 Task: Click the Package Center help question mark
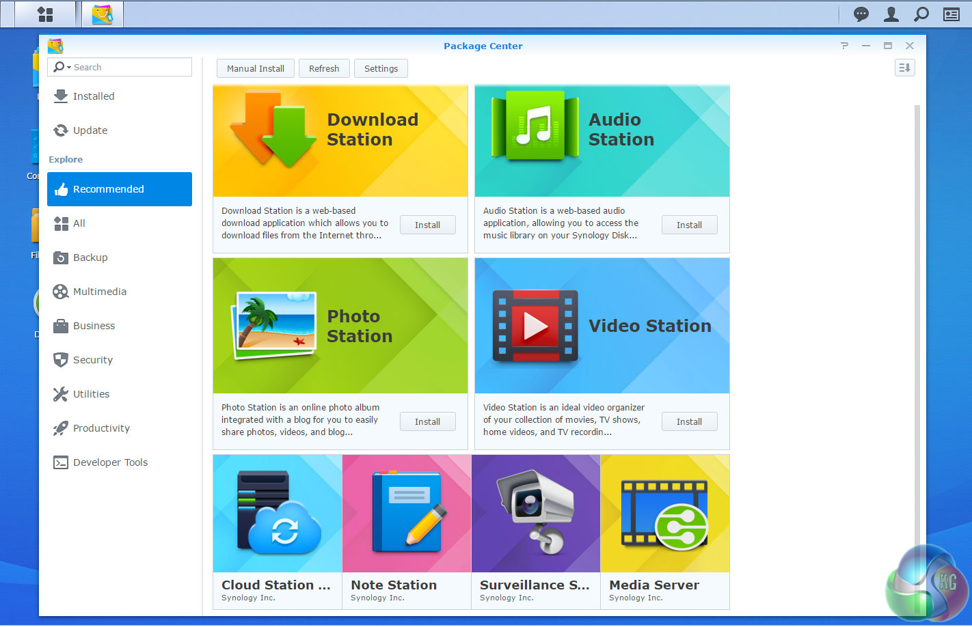pyautogui.click(x=844, y=46)
